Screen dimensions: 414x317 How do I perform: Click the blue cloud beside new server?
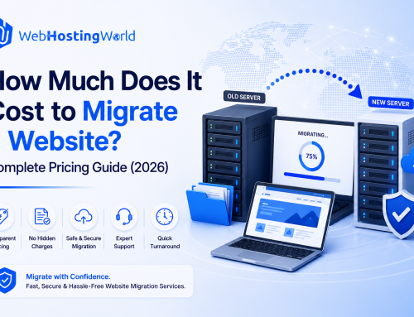point(407,161)
